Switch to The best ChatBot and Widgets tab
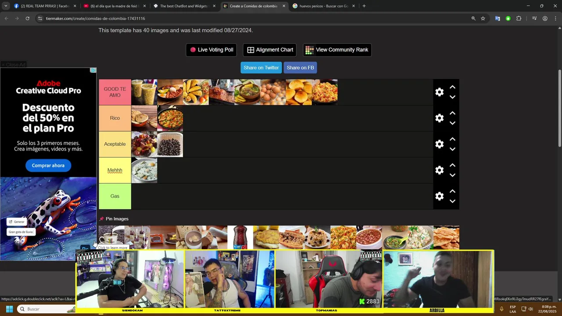The height and width of the screenshot is (316, 562). click(184, 6)
